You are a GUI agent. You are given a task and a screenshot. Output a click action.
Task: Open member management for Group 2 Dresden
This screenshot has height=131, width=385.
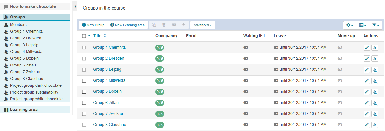point(375,59)
